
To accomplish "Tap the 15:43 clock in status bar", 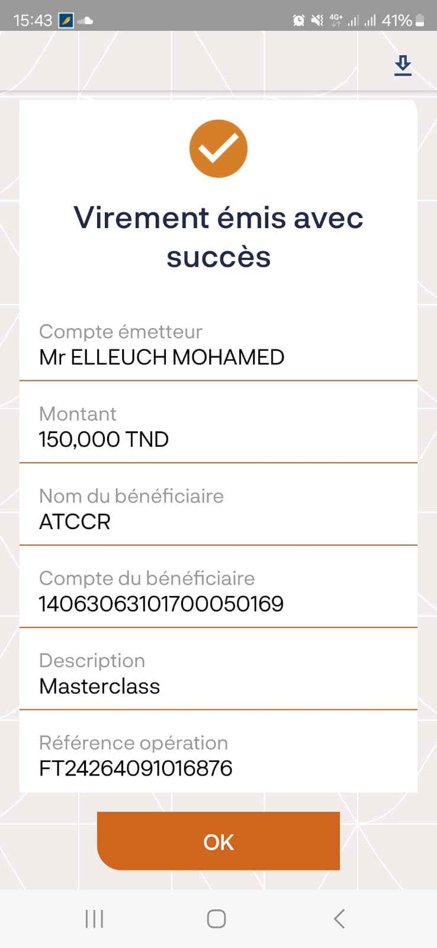I will tap(33, 21).
